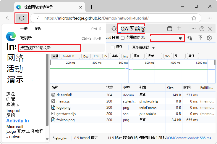Close the DevTools panel
The image size is (217, 144).
210,29
